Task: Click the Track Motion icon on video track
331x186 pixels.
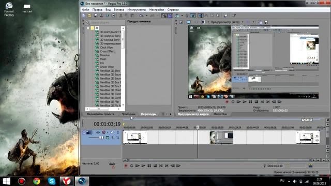Action: pyautogui.click(x=98, y=132)
